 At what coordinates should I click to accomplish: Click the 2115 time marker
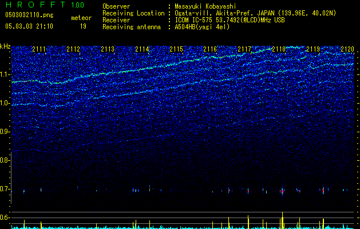click(176, 49)
